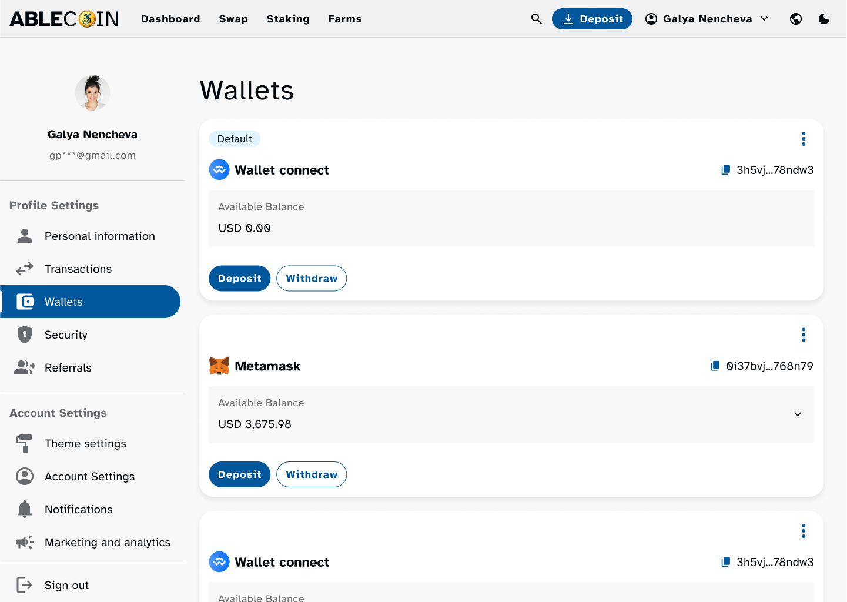847x602 pixels.
Task: Open options menu on third wallet card
Action: 803,531
